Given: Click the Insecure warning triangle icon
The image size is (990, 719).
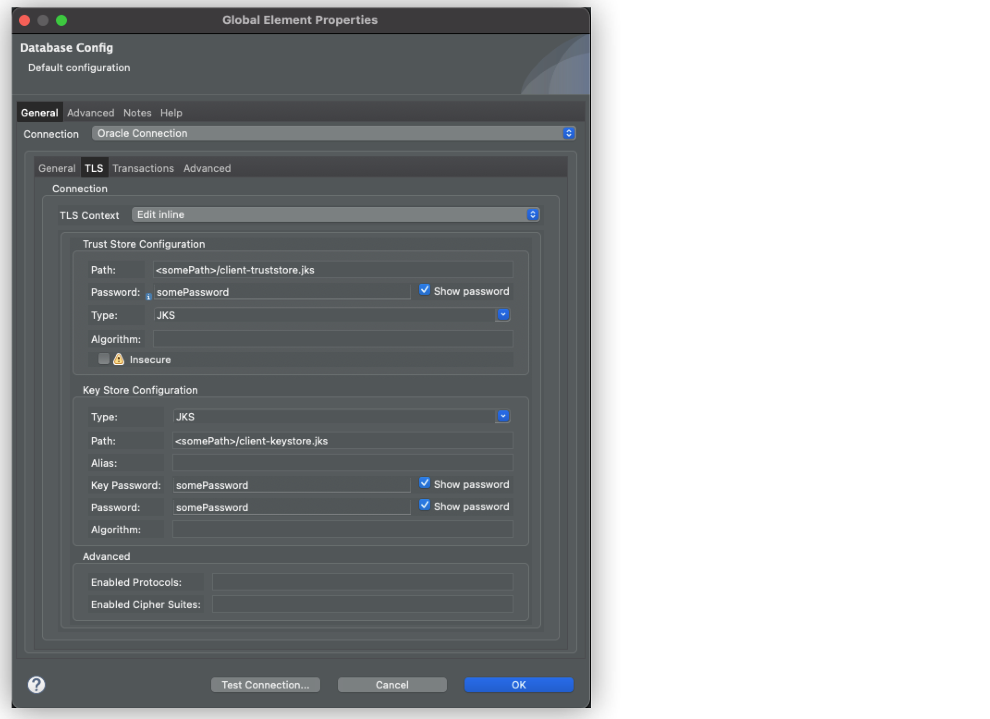Looking at the screenshot, I should 120,359.
